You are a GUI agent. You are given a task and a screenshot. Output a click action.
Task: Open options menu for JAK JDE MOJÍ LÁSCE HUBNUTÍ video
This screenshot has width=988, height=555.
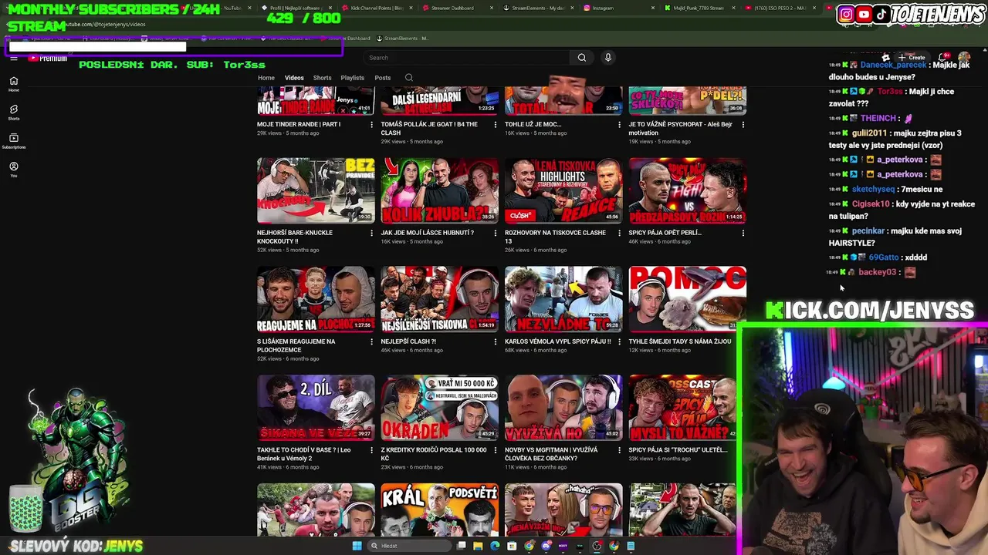496,233
